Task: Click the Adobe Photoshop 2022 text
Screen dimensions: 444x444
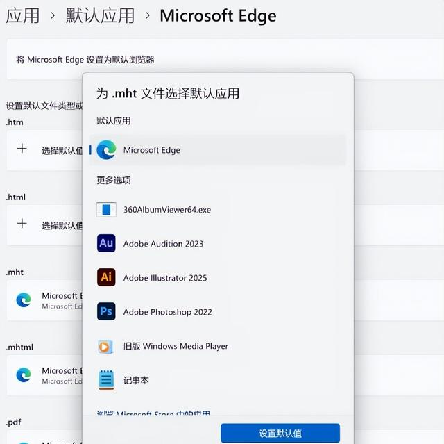Action: point(168,312)
